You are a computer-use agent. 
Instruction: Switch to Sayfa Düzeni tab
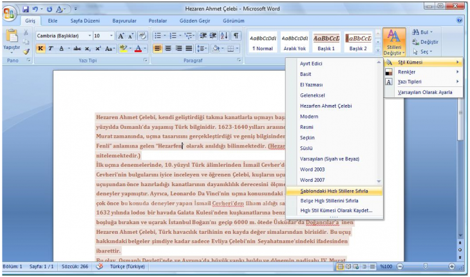85,21
